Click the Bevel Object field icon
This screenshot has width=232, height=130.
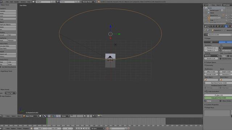click(221, 80)
